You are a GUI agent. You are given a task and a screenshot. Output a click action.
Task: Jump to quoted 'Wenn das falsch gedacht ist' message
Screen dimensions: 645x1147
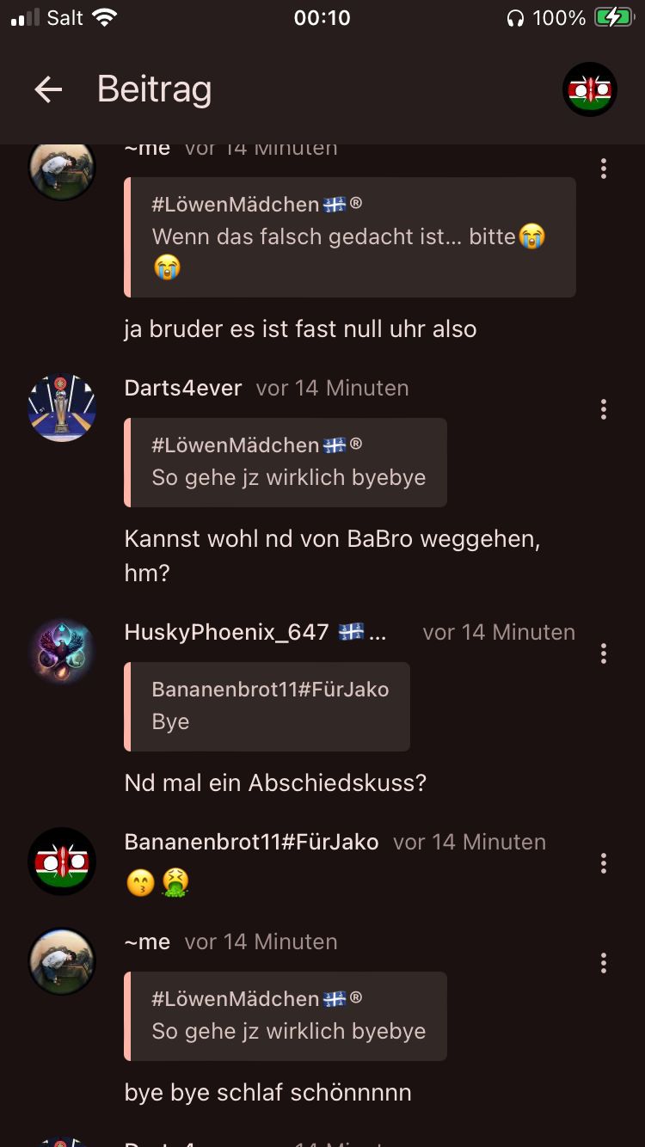pos(350,237)
